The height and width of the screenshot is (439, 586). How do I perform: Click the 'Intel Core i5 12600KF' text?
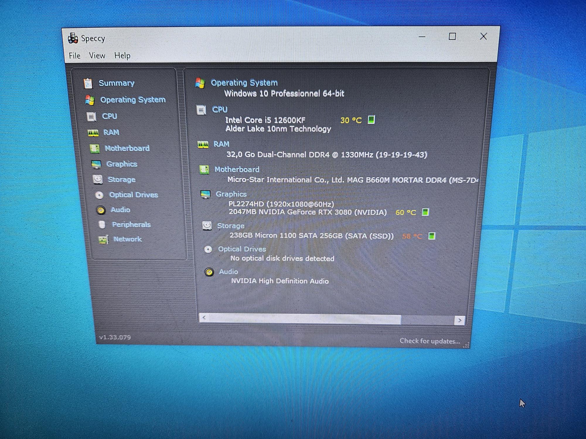[x=265, y=120]
